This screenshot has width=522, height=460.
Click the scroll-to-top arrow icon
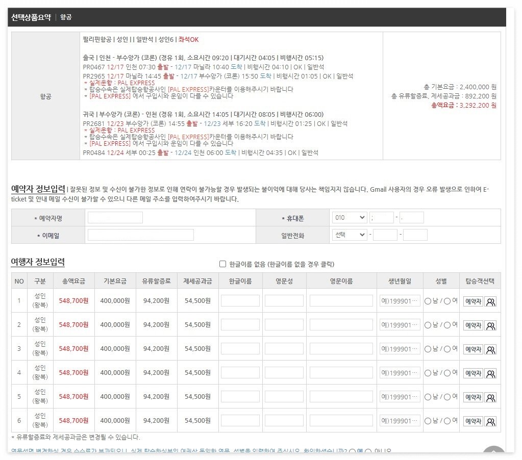493,452
